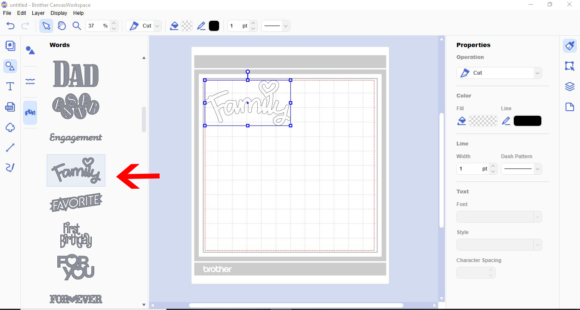Insert the Engagement word design
This screenshot has height=310, width=580.
[76, 137]
